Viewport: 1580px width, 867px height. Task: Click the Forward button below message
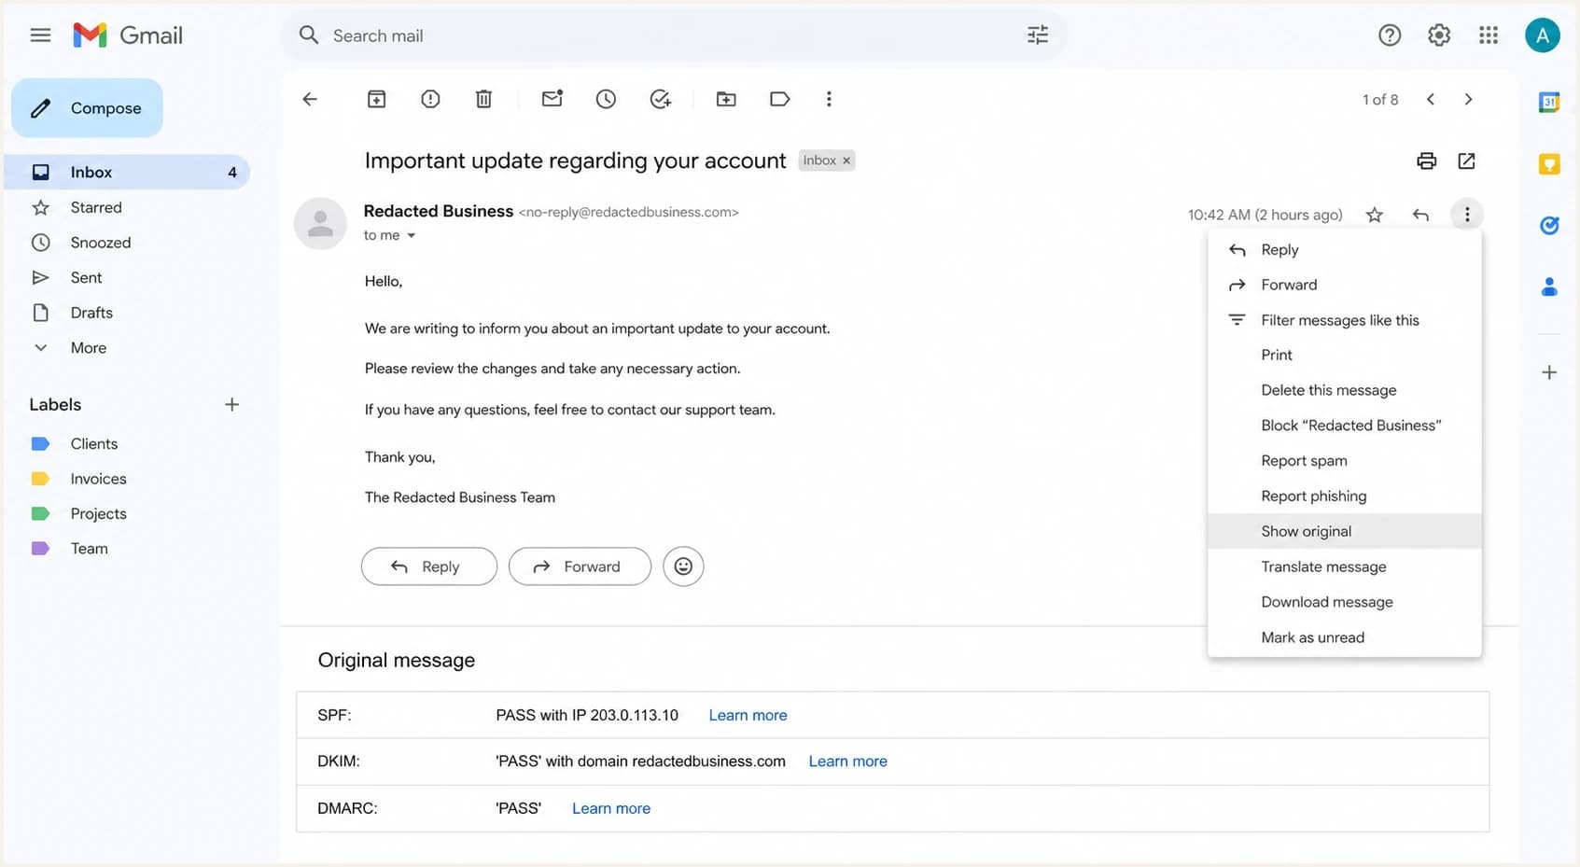[x=580, y=566]
